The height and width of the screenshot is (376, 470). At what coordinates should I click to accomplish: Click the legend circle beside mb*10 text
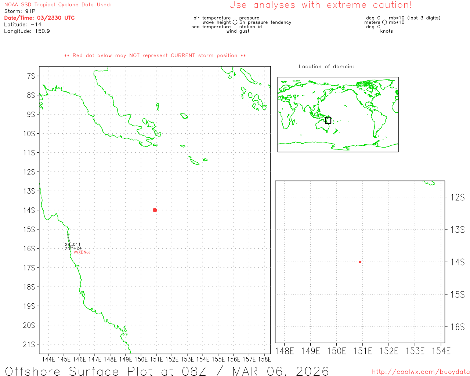coord(384,22)
